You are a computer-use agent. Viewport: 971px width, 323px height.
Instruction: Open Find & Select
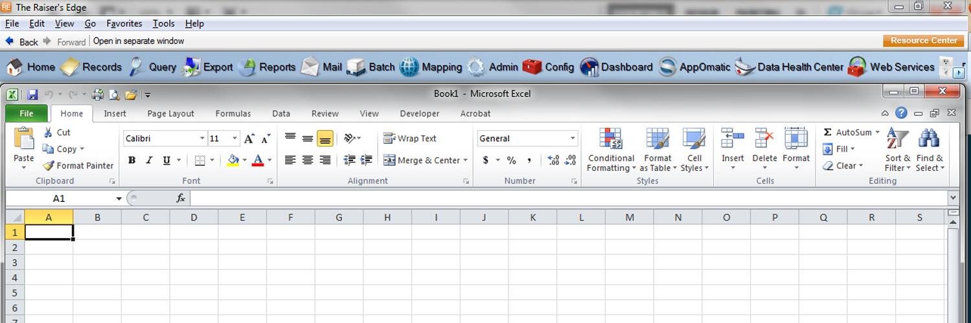point(930,150)
